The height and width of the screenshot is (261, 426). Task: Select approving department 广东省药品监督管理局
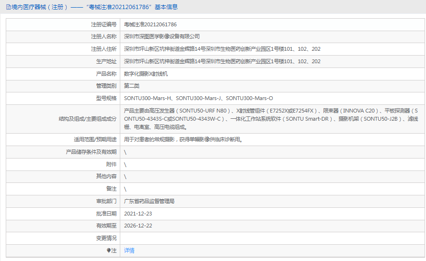coord(149,201)
